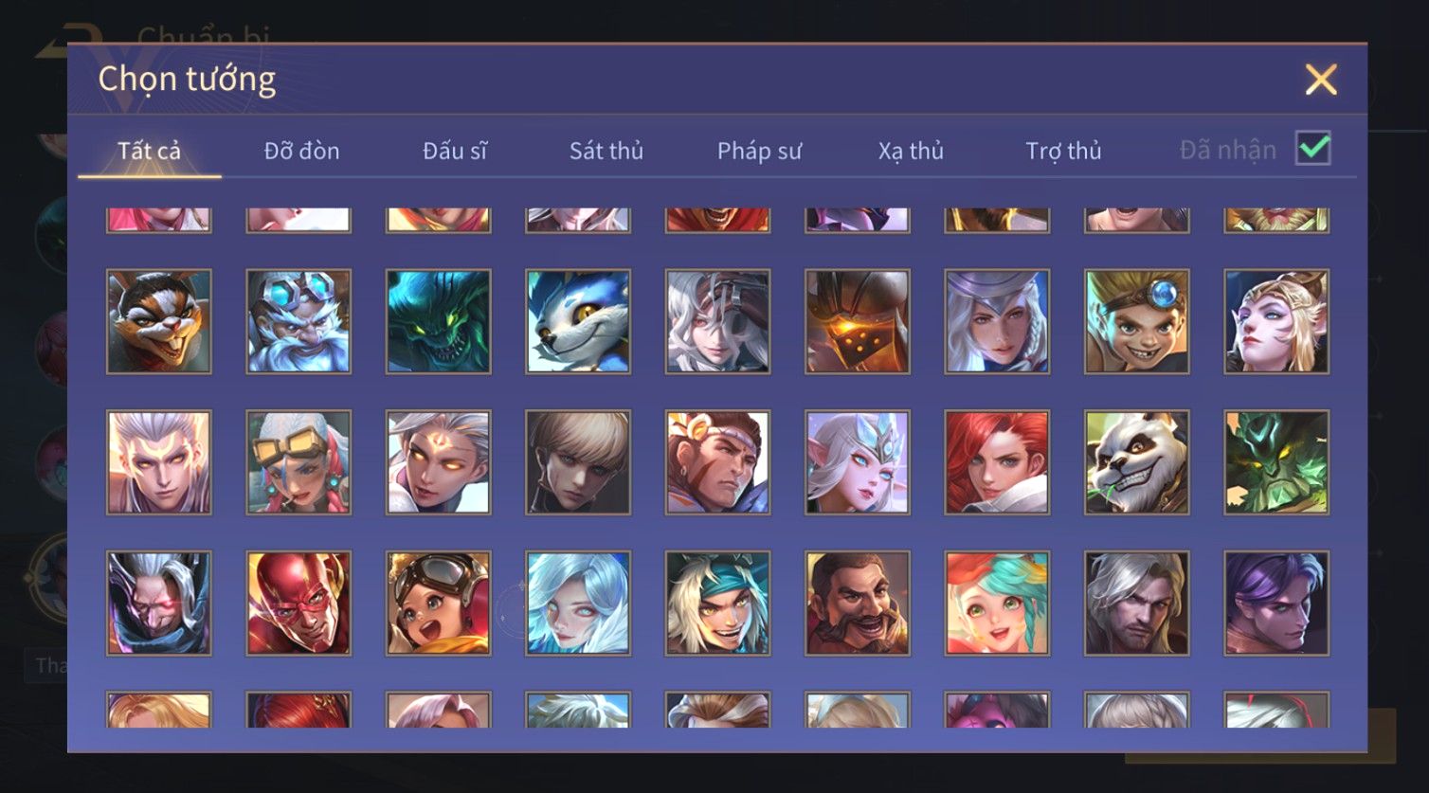
Task: Show the Xạ thủ hero list
Action: (912, 151)
